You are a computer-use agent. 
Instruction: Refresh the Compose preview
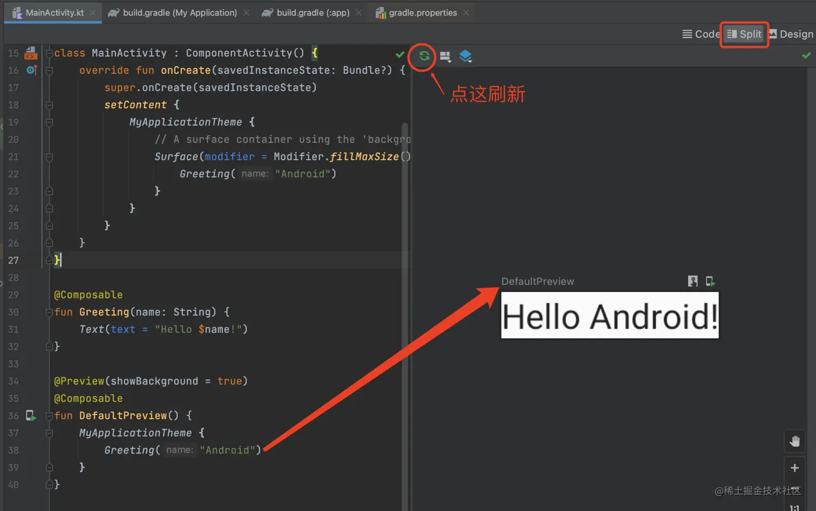424,56
